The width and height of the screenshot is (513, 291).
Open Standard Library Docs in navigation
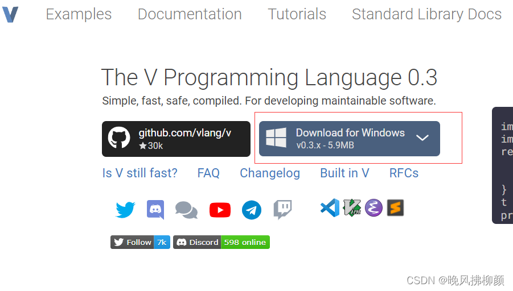click(x=426, y=14)
